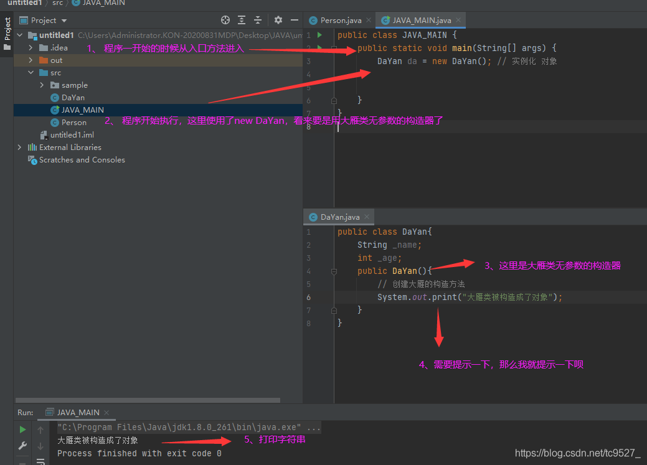Viewport: 647px width, 465px height.
Task: Click the run gutter arrow next to class JAVA_MAIN
Action: (x=320, y=35)
